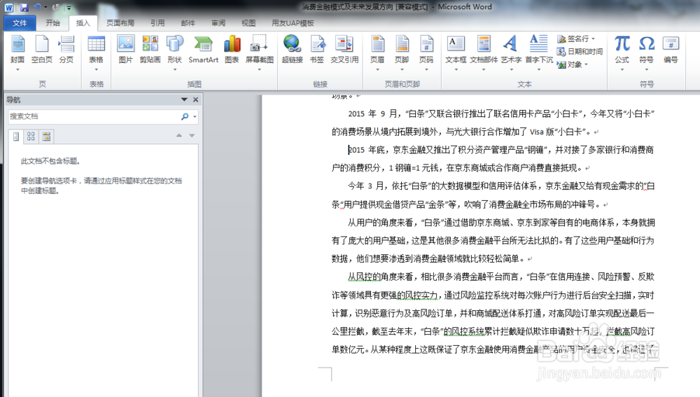Open the table (表格) insert tool
Image resolution: width=700 pixels, height=397 pixels.
point(96,53)
